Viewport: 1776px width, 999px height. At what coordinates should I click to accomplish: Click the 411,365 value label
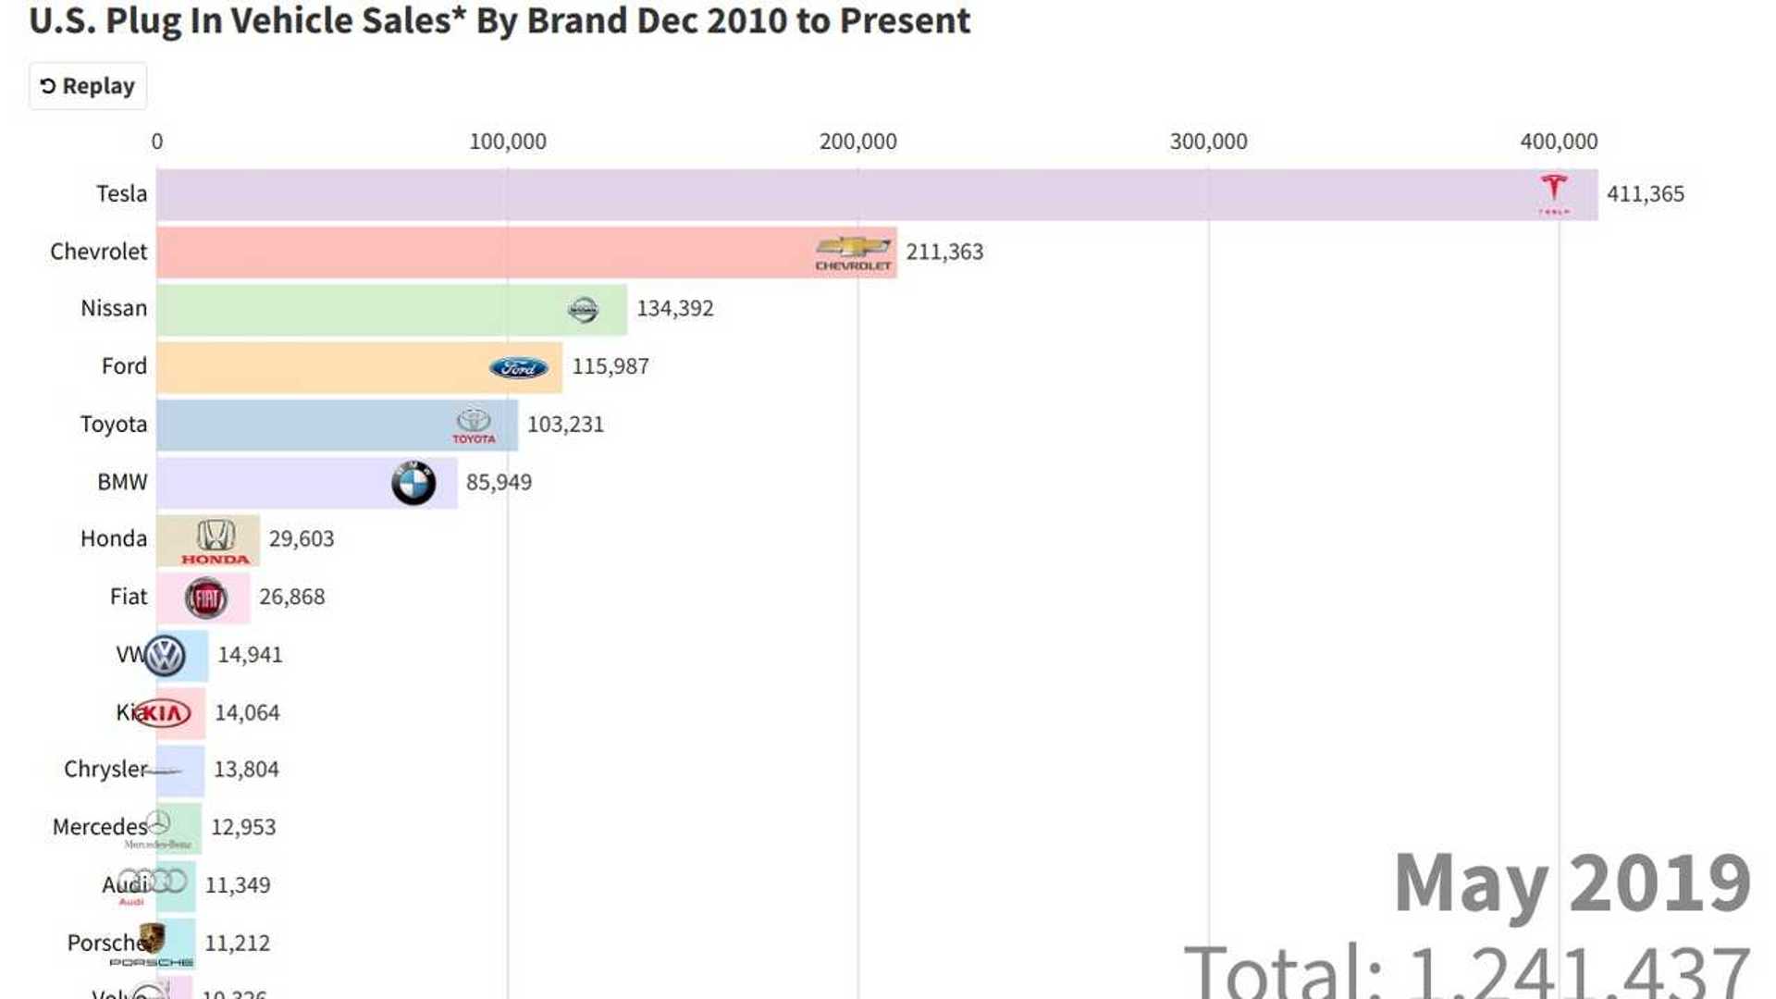1646,194
